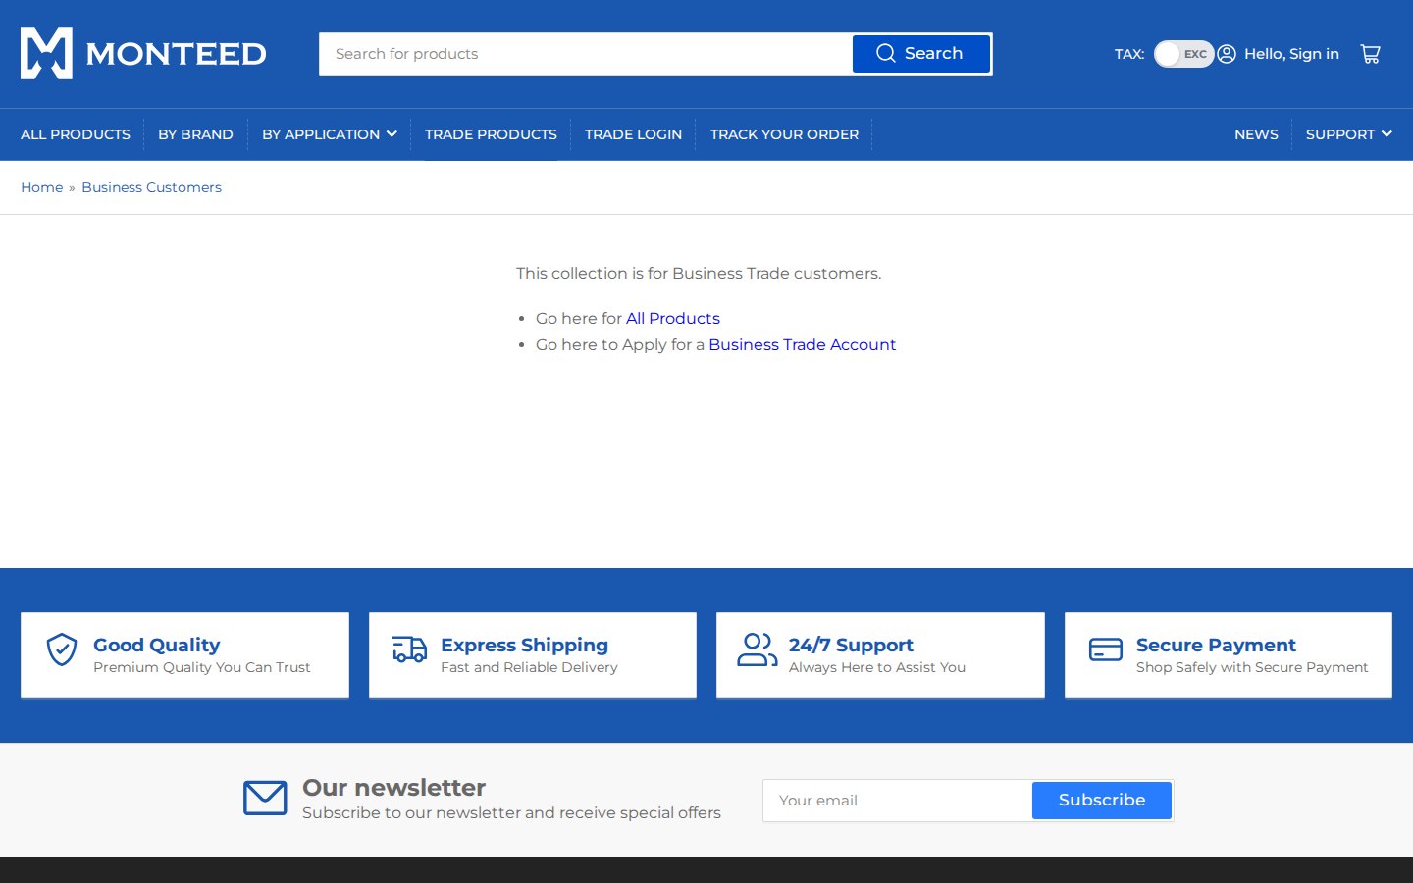This screenshot has height=883, width=1413.
Task: Open the Trade Login page
Action: pyautogui.click(x=633, y=134)
